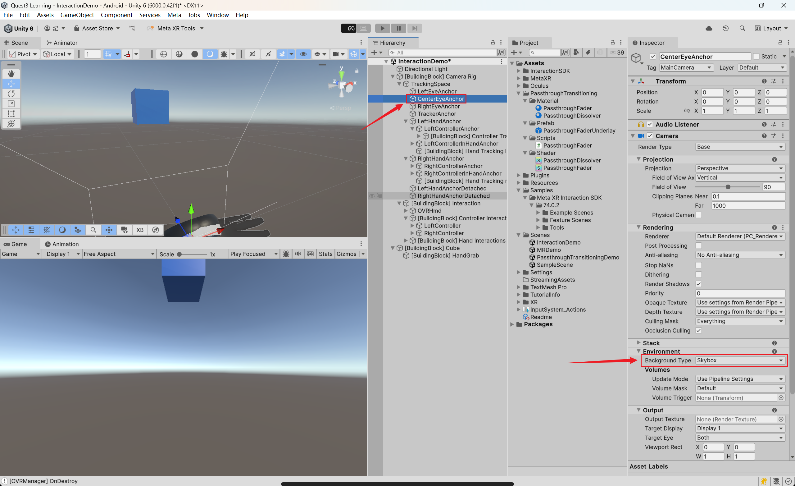This screenshot has width=795, height=486.
Task: Open the Culling Mask dropdown
Action: tap(740, 321)
